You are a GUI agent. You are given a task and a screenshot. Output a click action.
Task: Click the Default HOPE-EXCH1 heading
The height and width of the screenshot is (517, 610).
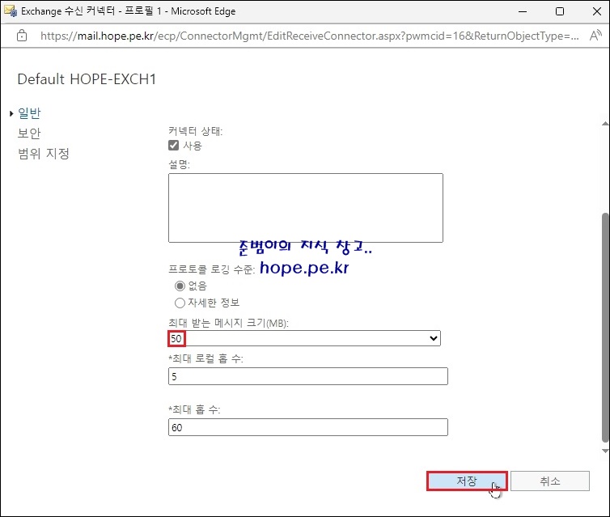pos(87,79)
